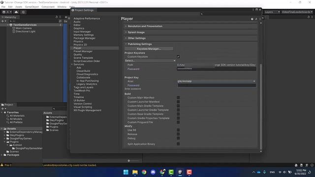Enable Custom Main Gradle Template checkbox
This screenshot has width=315, height=177.
click(178, 106)
